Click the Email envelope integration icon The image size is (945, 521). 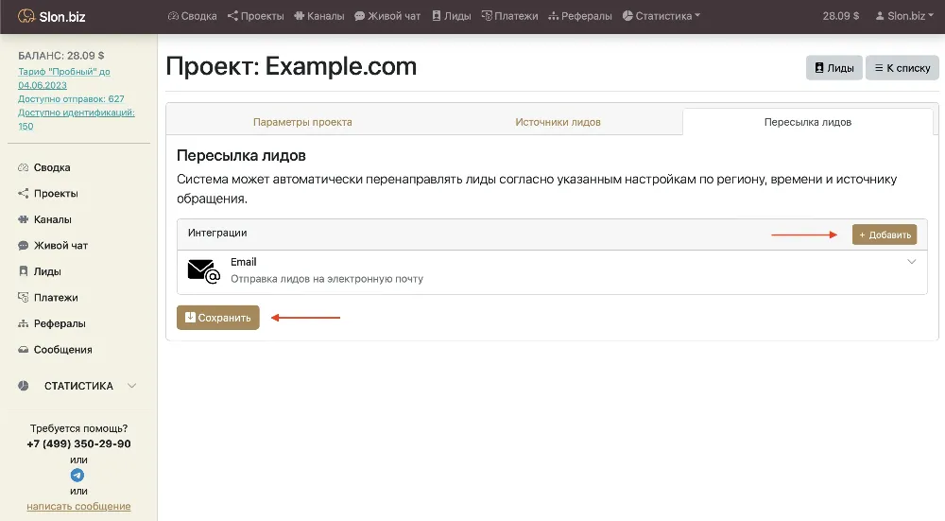pyautogui.click(x=204, y=271)
